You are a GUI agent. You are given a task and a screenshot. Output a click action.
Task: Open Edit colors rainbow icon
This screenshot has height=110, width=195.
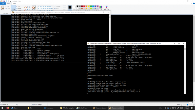click(x=101, y=8)
